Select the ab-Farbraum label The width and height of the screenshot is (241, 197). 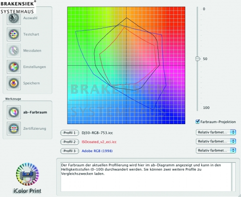pyautogui.click(x=35, y=112)
